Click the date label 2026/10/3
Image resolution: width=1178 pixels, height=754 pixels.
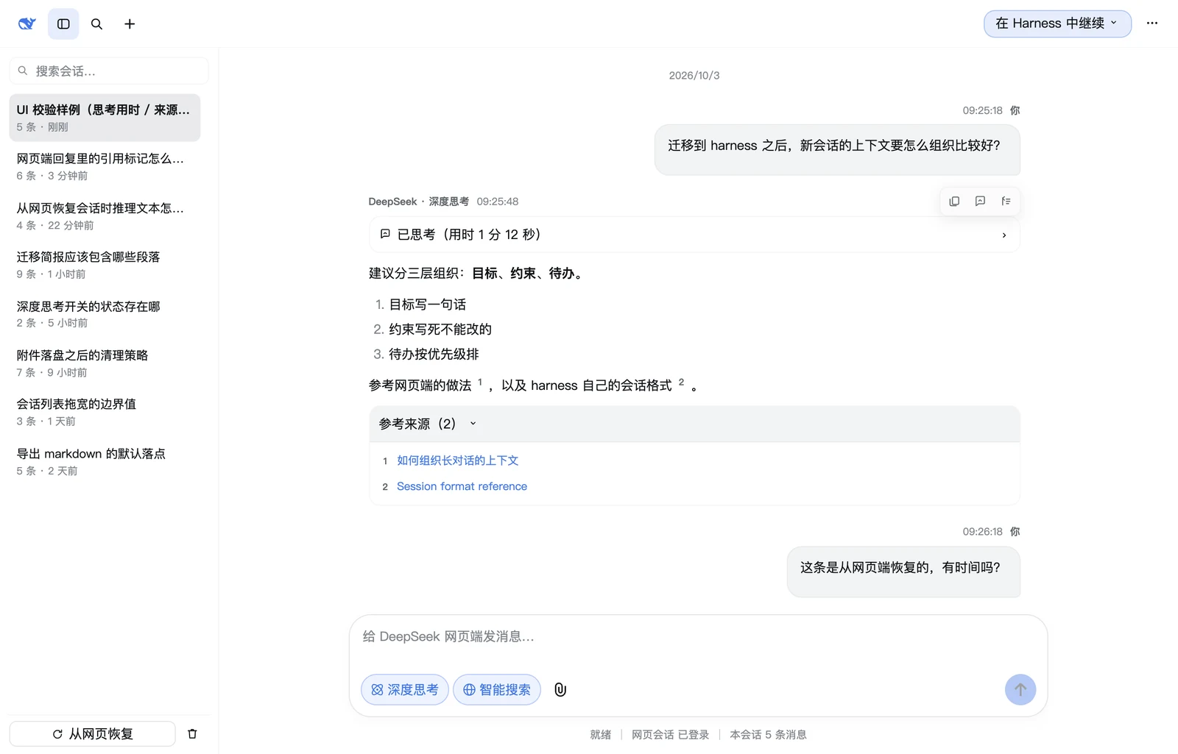click(x=694, y=75)
